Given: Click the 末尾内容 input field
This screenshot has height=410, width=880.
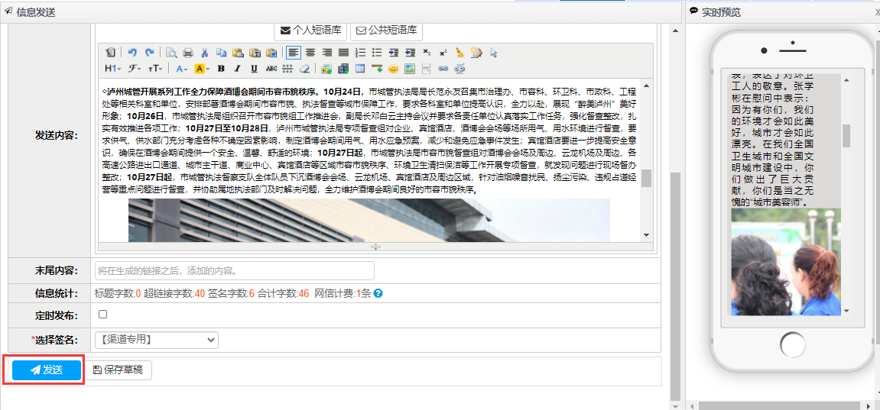Looking at the screenshot, I should (x=234, y=270).
